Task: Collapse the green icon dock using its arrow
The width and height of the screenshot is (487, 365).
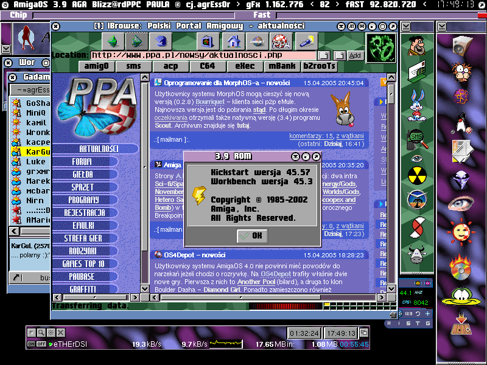Action: (405, 27)
